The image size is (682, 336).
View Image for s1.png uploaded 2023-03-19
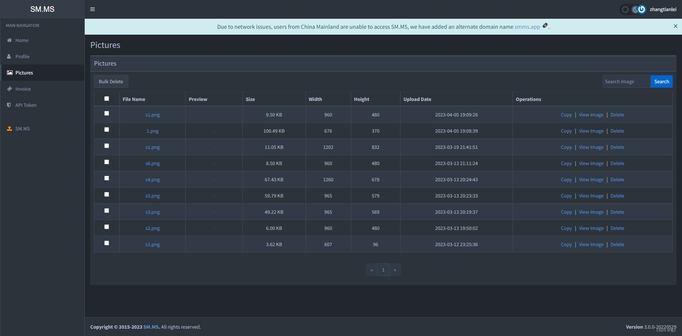(591, 147)
